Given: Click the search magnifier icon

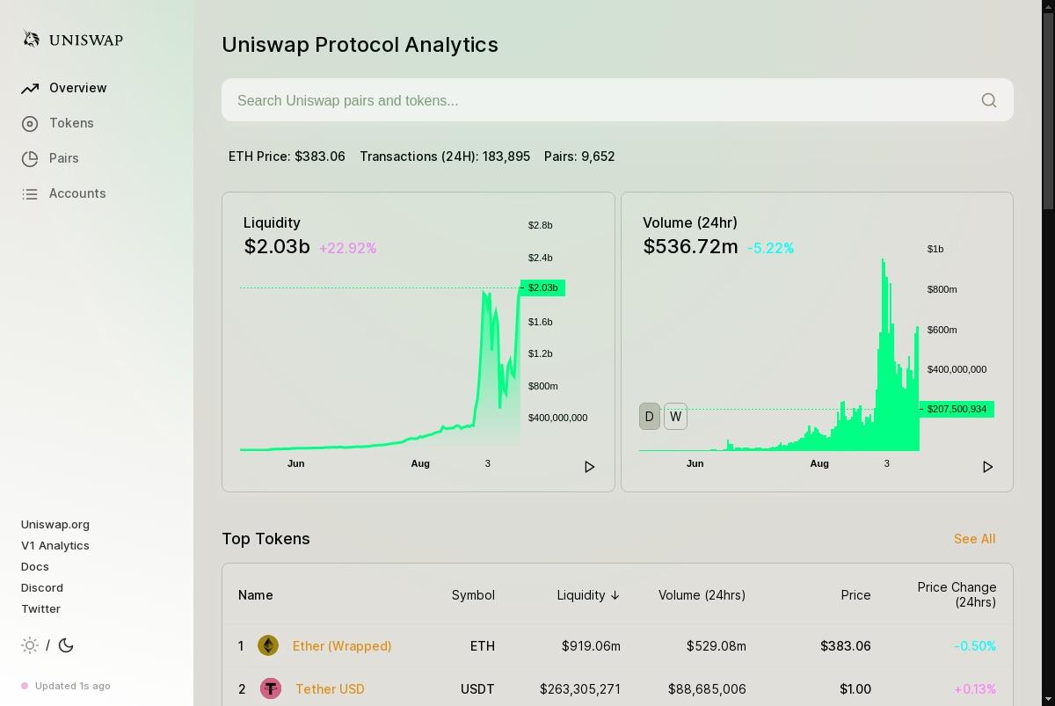Looking at the screenshot, I should tap(989, 100).
